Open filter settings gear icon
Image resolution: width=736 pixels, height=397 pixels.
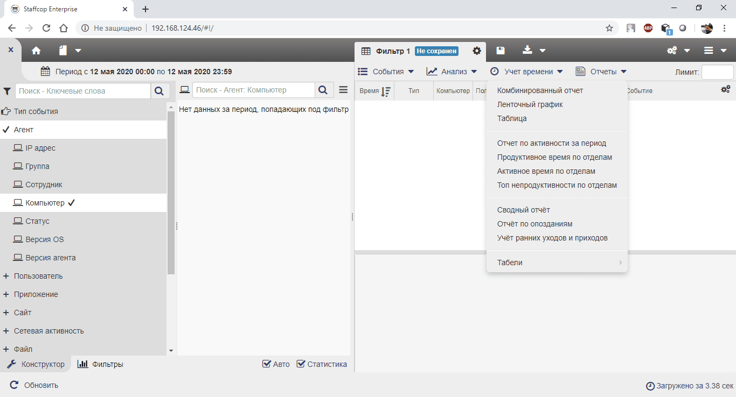(x=477, y=51)
